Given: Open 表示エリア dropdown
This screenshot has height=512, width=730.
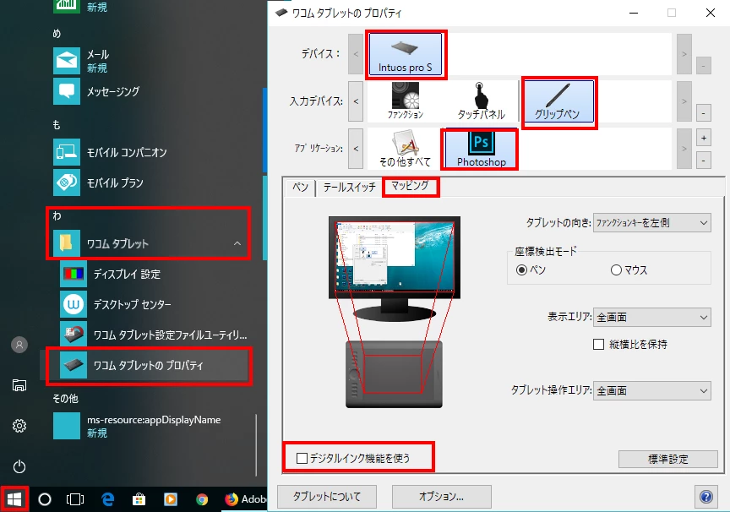Looking at the screenshot, I should 651,318.
